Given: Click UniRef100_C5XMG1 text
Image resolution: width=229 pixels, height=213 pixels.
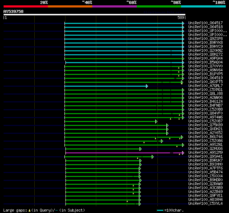Looking at the screenshot, I should click(x=205, y=90).
